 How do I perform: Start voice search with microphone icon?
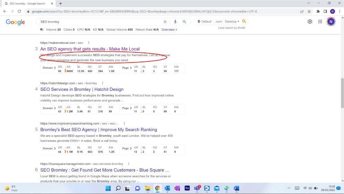pyautogui.click(x=175, y=22)
